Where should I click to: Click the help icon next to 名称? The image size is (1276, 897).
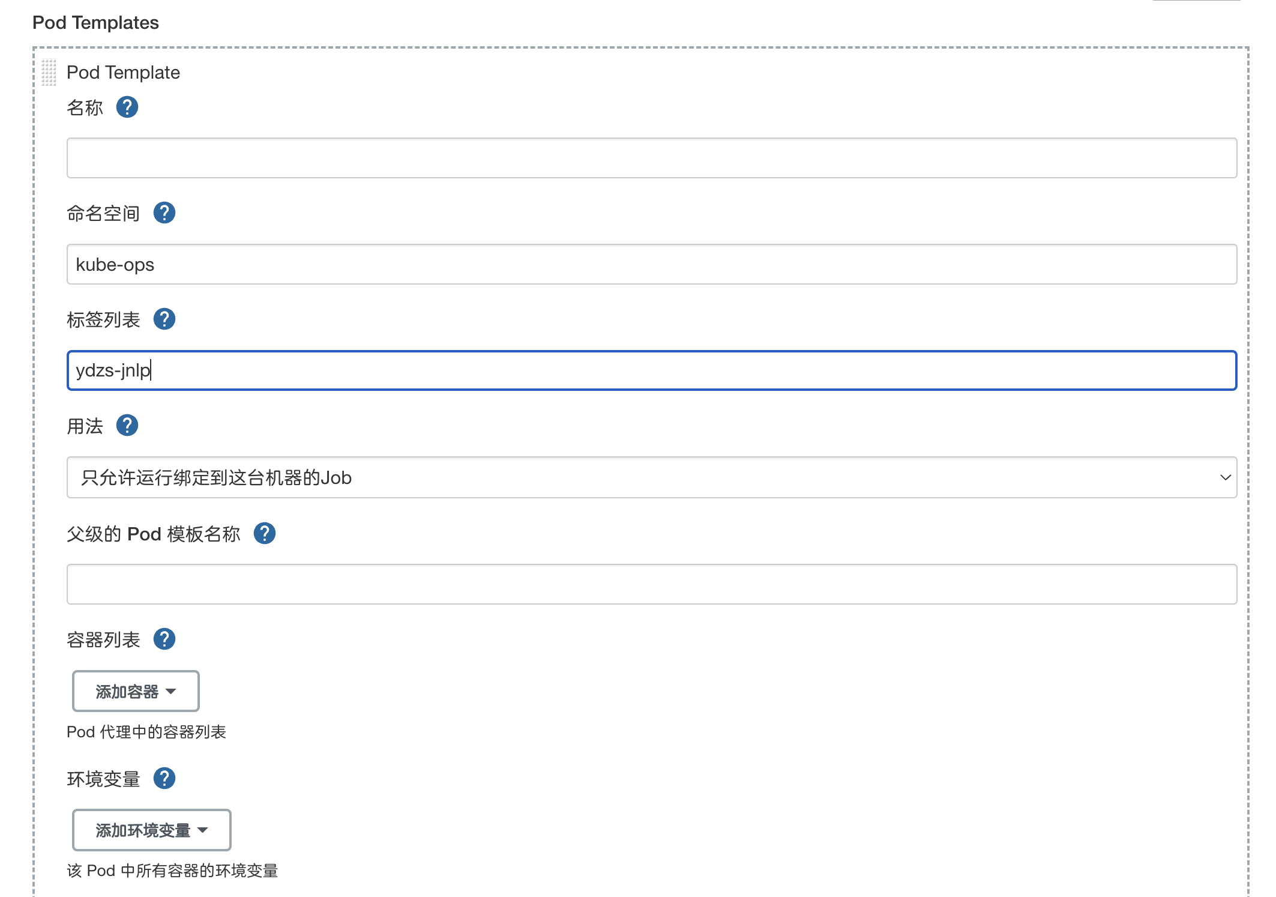coord(127,107)
